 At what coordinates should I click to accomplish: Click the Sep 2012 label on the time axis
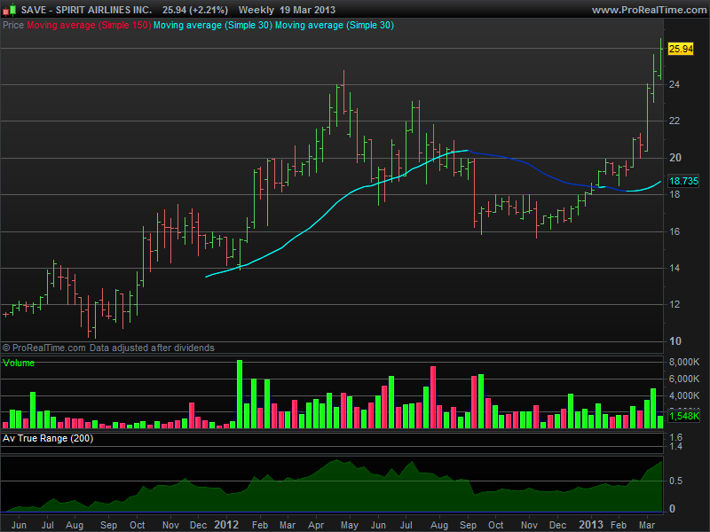(469, 525)
